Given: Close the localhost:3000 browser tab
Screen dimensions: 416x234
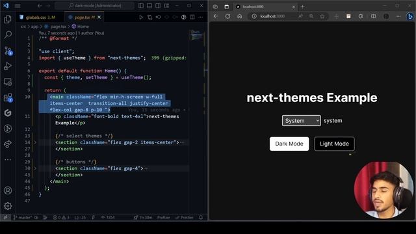Looking at the screenshot, I should tap(293, 7).
